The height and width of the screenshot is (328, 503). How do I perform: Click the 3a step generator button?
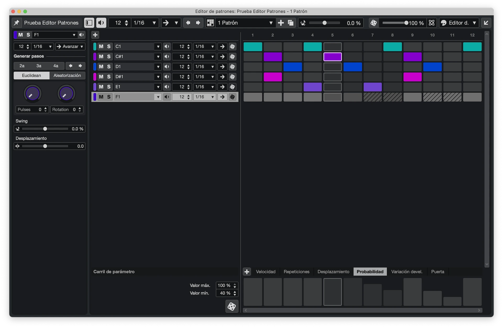tap(39, 66)
